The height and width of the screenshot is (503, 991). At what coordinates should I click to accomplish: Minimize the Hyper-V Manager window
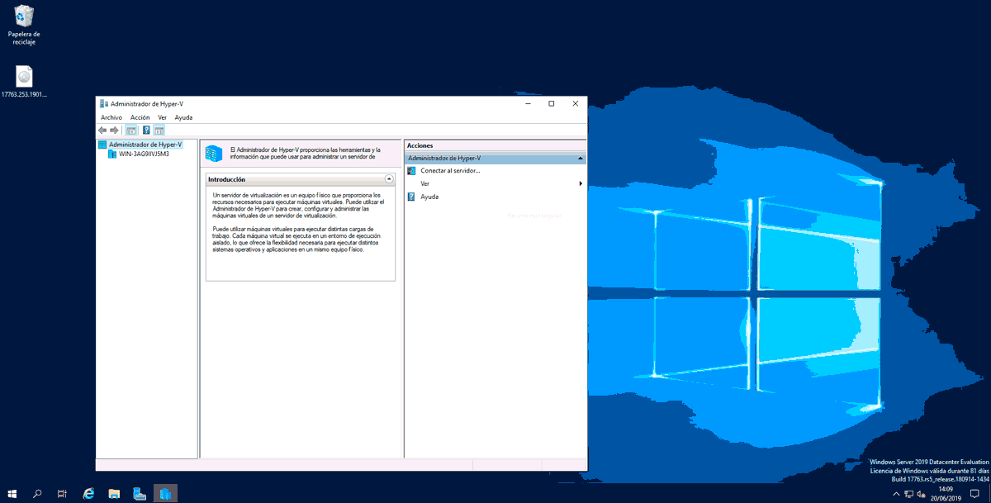tap(529, 104)
